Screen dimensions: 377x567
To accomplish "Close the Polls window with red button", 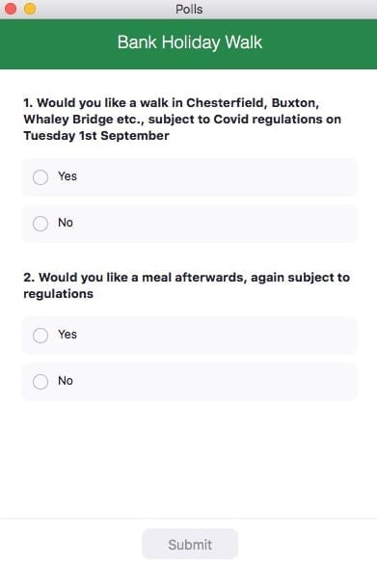I will 11,9.
